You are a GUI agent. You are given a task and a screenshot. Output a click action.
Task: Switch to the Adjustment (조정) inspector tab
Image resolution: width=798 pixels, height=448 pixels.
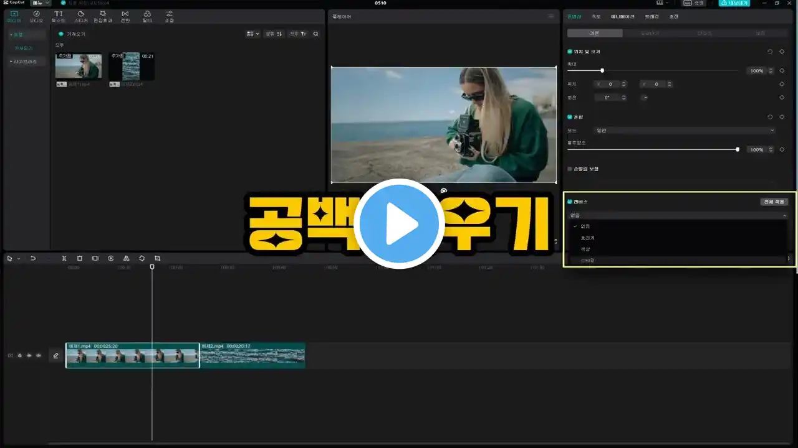point(674,17)
